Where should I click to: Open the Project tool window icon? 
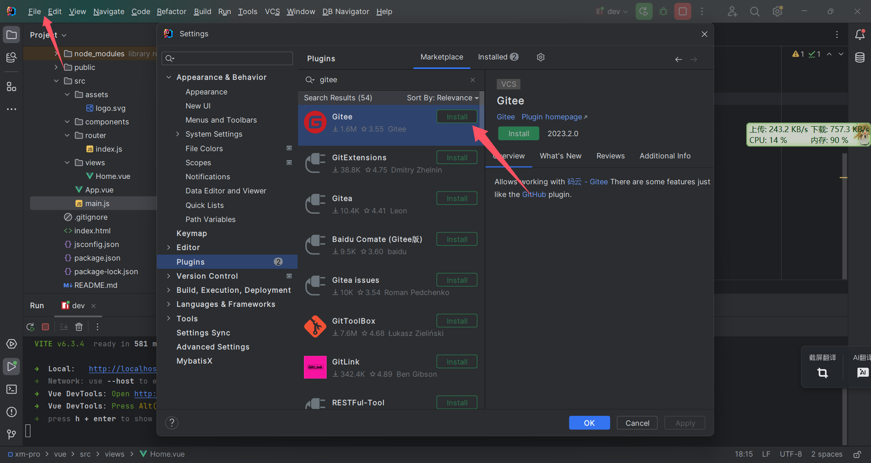click(12, 35)
